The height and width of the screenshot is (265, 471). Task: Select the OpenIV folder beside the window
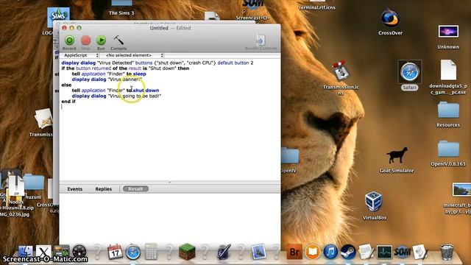coord(290,156)
